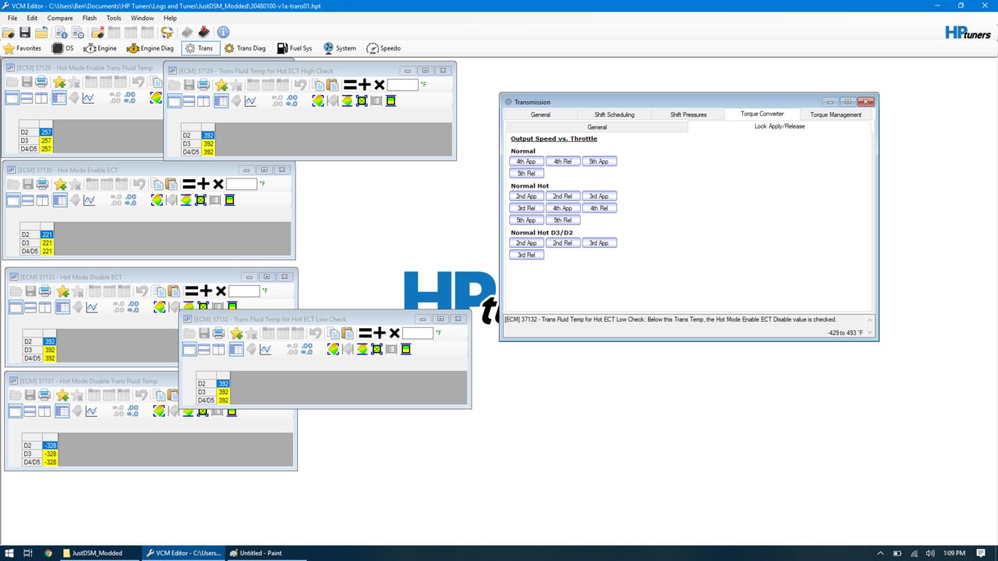Click 3rd Rel button under Normal Hot D3/D2
Screen dimensions: 998x561
pyautogui.click(x=526, y=255)
